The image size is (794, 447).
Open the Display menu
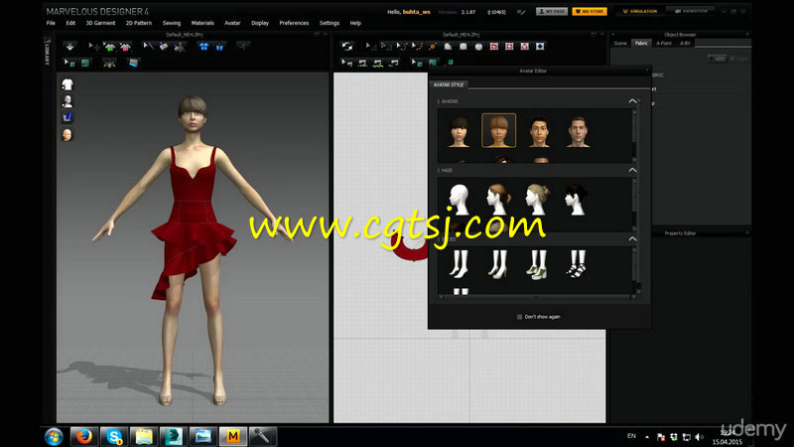point(260,23)
